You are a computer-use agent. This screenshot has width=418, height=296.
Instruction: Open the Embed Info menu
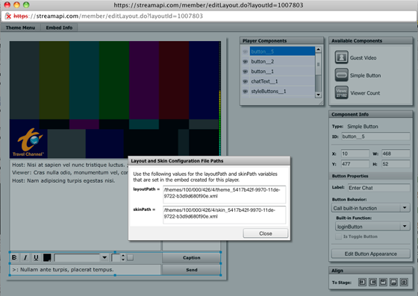point(59,28)
